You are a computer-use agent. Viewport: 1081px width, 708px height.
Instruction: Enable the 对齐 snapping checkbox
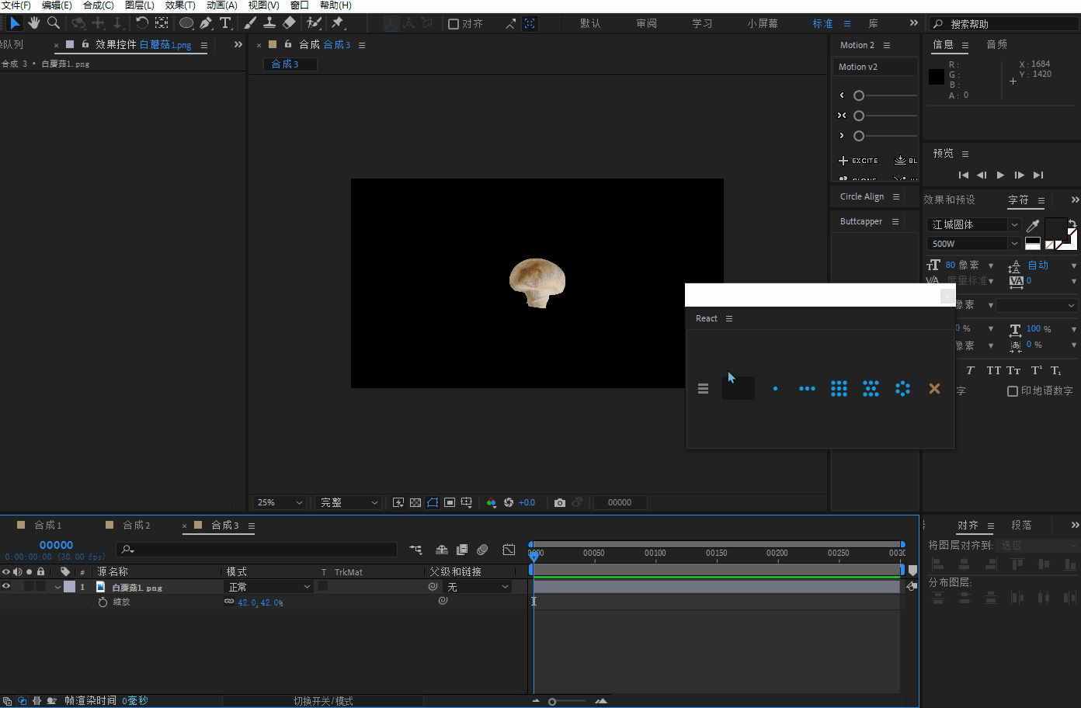[454, 24]
